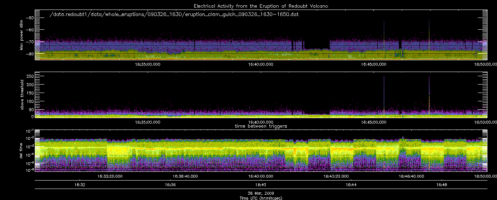Image resolution: width=497 pixels, height=200 pixels.
Task: Click the 16:36:40.000 time label
Action: (185, 176)
